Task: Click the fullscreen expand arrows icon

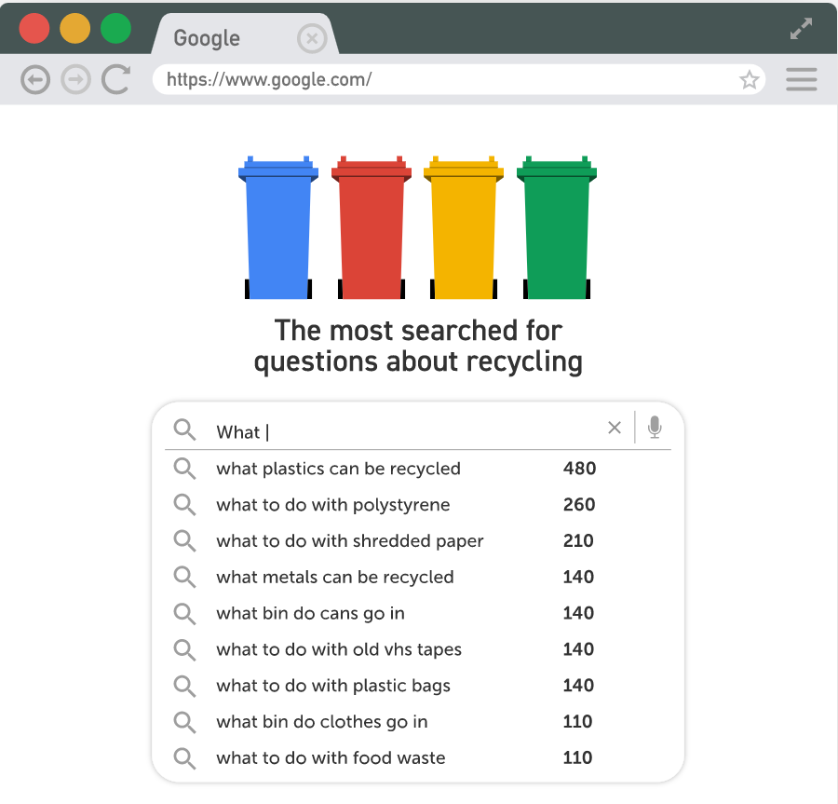Action: click(x=800, y=29)
